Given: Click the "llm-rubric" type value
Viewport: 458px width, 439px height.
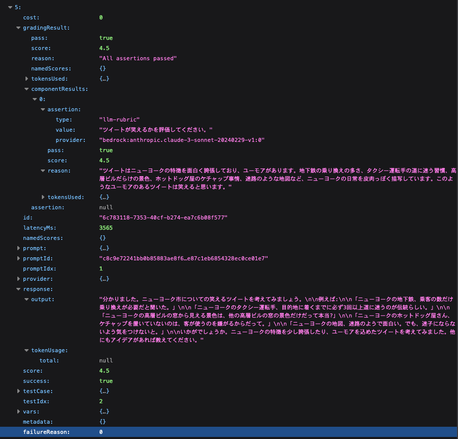Looking at the screenshot, I should click(x=119, y=119).
